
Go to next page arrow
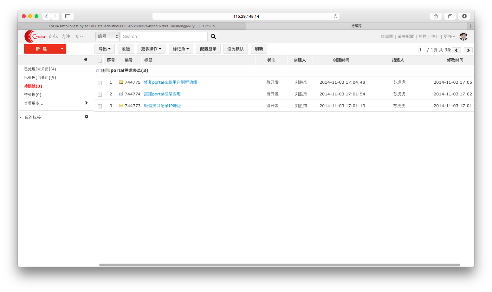[468, 50]
